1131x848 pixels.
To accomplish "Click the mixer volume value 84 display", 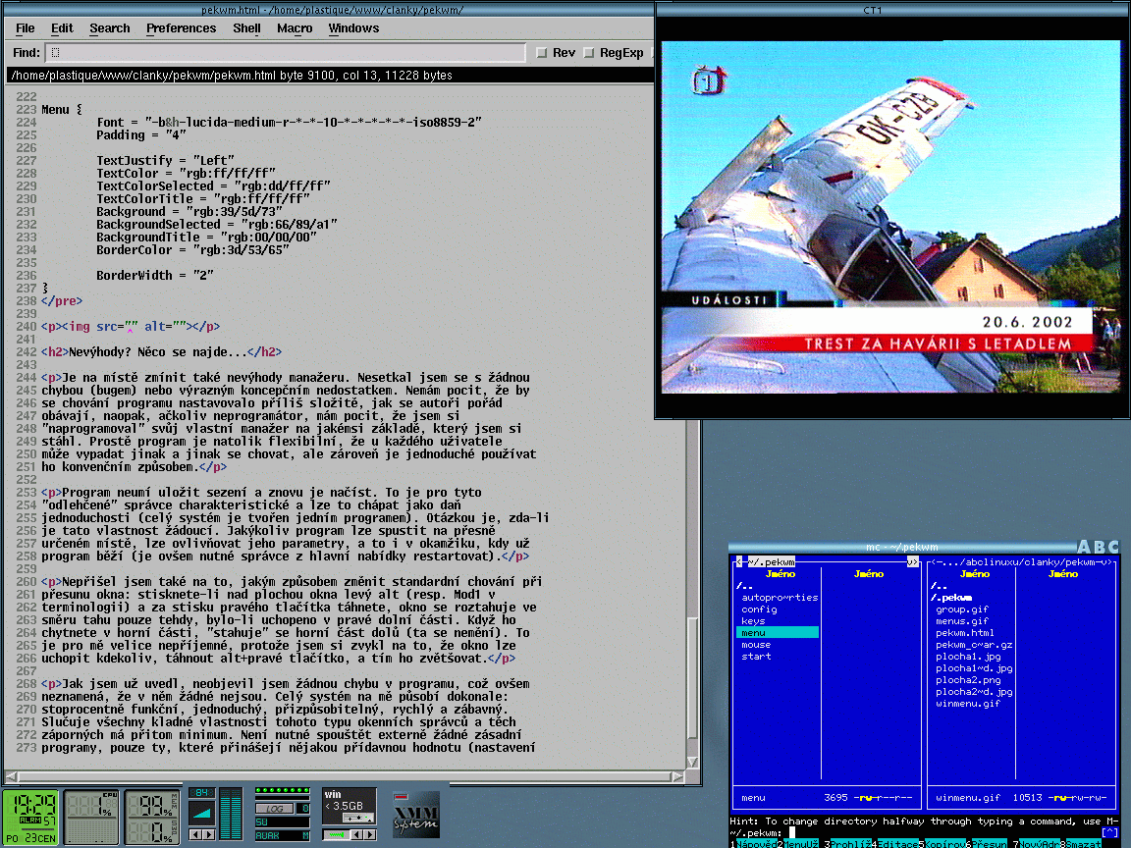I will click(x=202, y=792).
